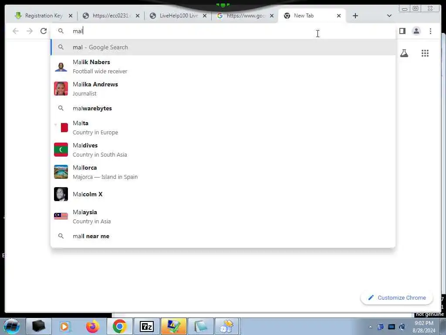Open a new tab with plus button
This screenshot has height=335, width=446.
(x=355, y=16)
